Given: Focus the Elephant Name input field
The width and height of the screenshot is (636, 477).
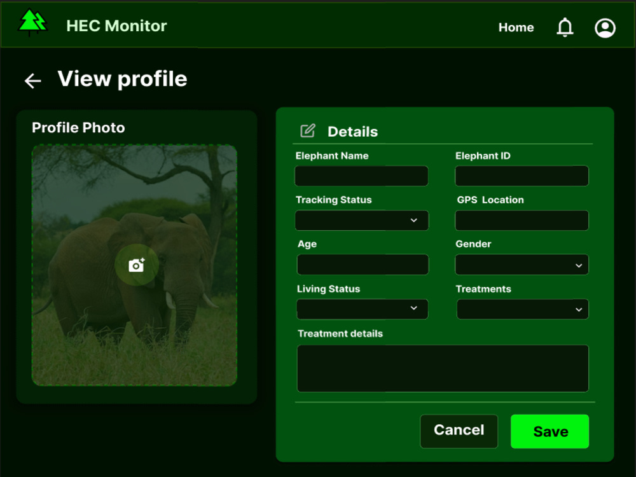Looking at the screenshot, I should point(361,176).
